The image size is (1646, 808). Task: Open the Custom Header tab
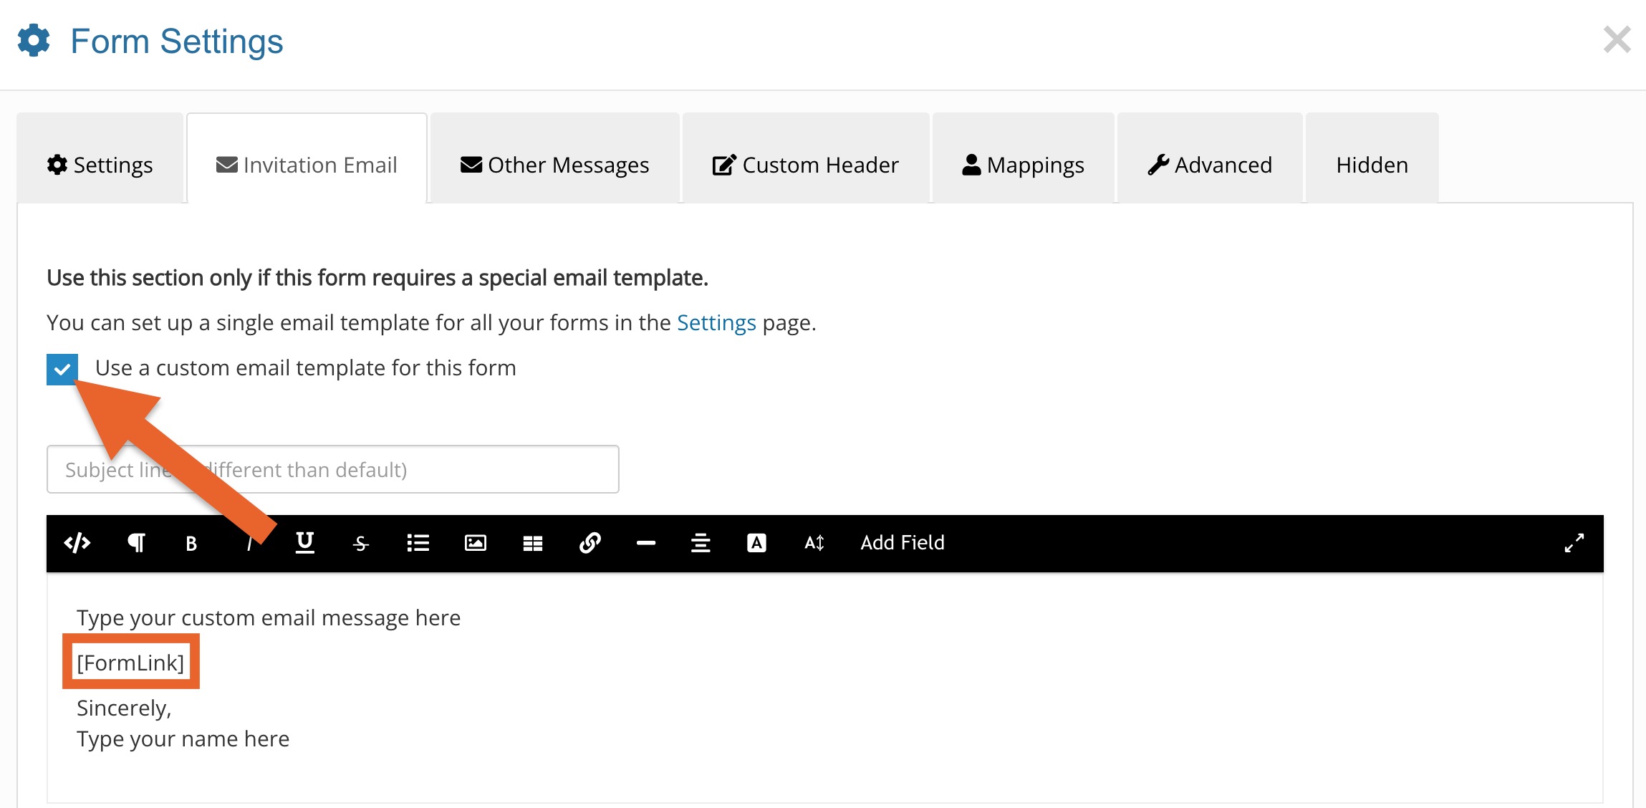806,165
